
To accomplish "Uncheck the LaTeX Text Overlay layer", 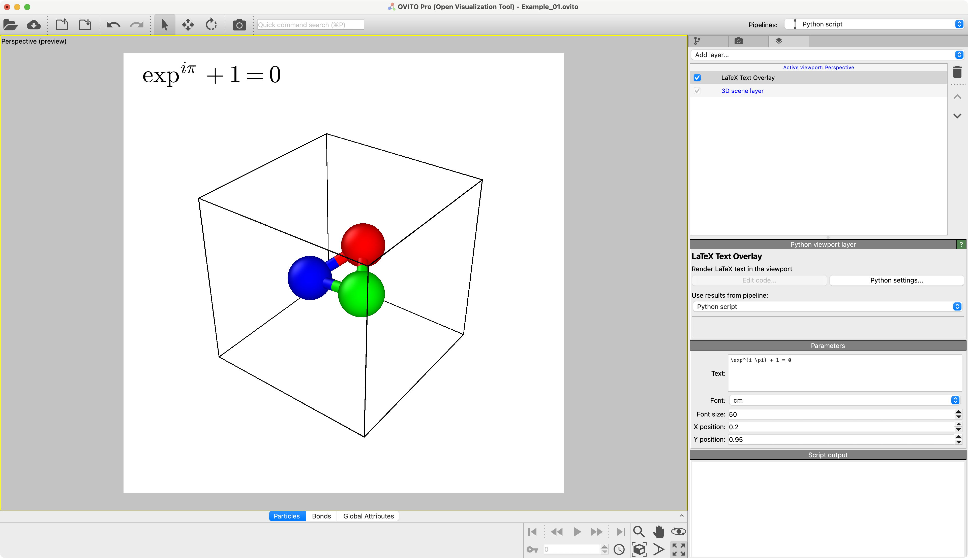I will click(697, 78).
